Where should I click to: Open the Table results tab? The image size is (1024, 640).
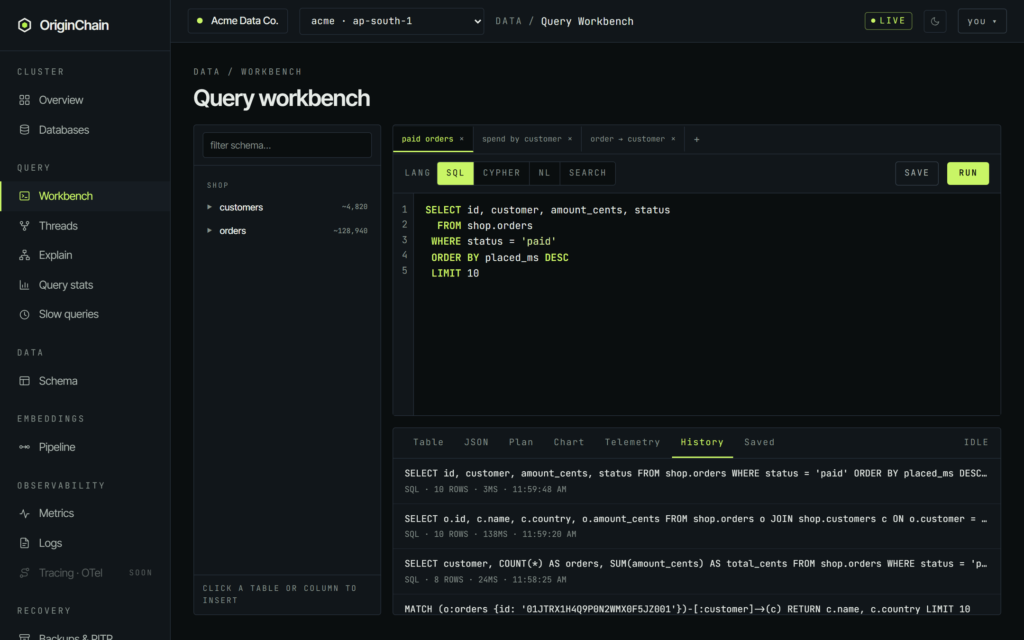point(428,442)
